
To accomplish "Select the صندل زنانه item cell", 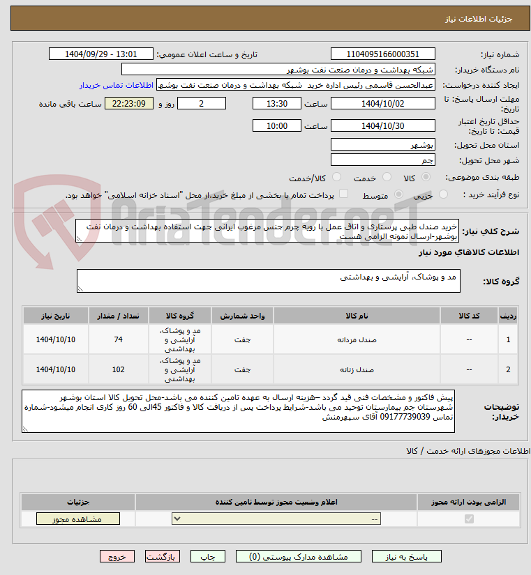I will (x=357, y=369).
